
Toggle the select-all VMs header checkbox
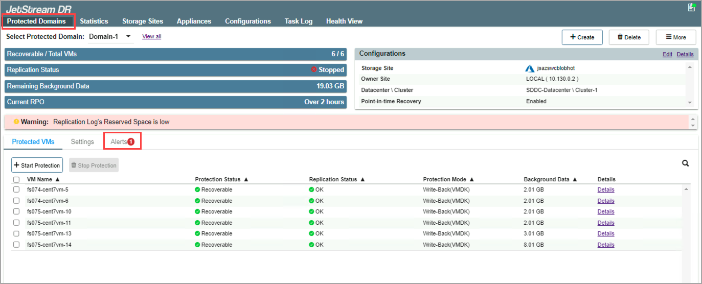[16, 180]
